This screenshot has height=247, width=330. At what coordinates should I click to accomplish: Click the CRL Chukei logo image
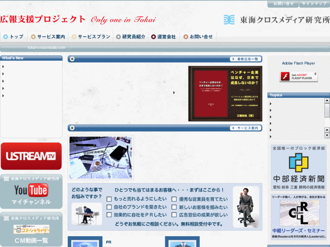tap(299, 213)
